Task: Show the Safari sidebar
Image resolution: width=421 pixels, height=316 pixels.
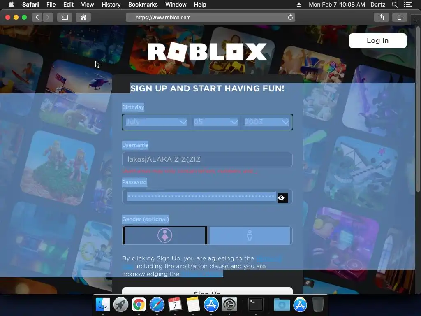Action: pyautogui.click(x=65, y=17)
